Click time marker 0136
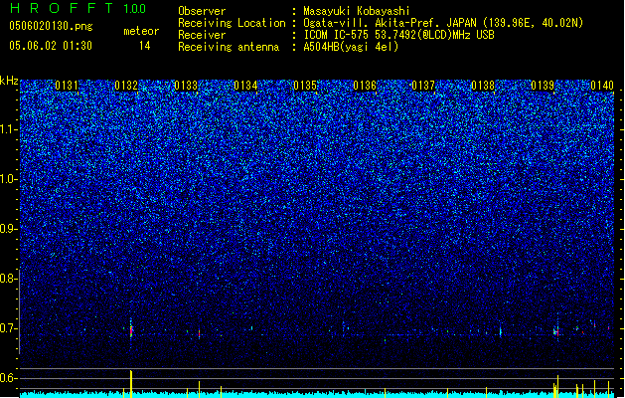The image size is (625, 398). [x=365, y=86]
